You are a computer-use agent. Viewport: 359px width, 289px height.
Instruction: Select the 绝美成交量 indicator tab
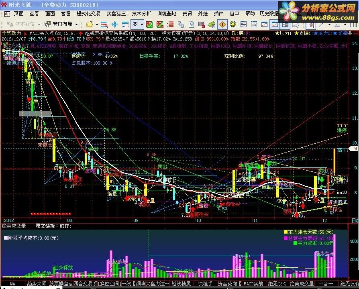click(x=302, y=284)
